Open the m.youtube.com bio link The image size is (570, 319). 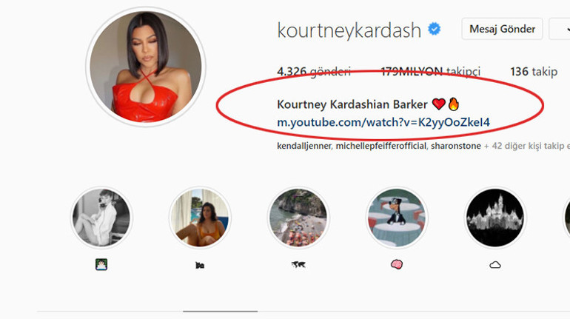(x=383, y=122)
